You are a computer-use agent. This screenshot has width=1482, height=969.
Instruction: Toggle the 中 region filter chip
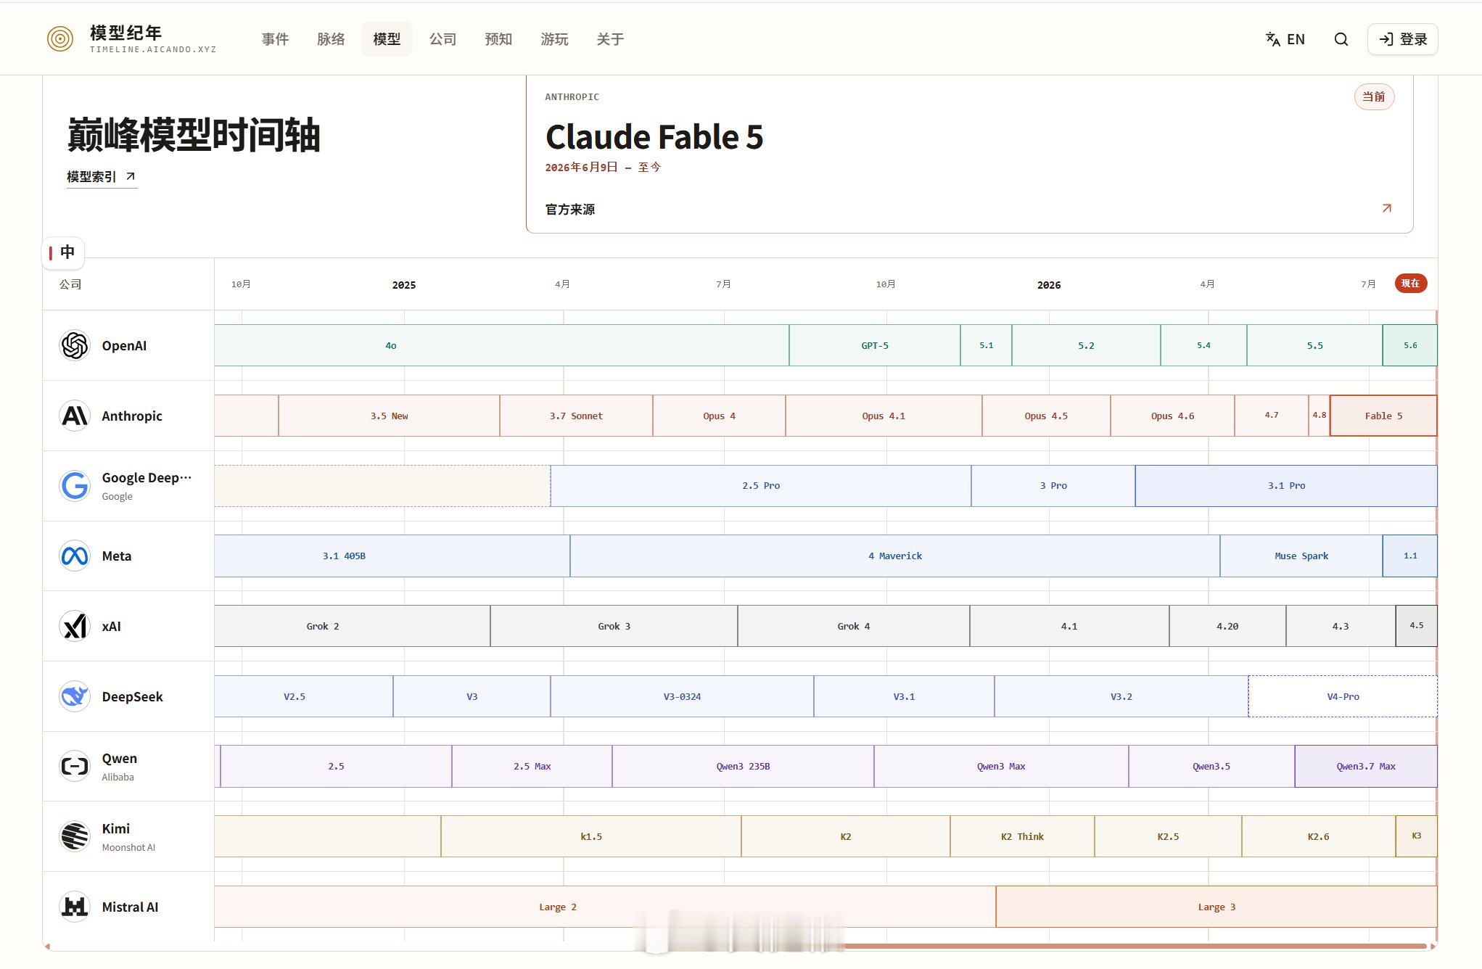point(63,252)
